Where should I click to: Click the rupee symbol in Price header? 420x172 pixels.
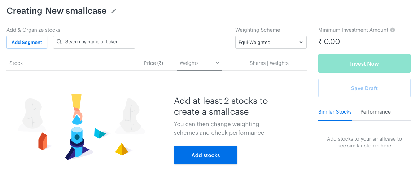tap(160, 63)
